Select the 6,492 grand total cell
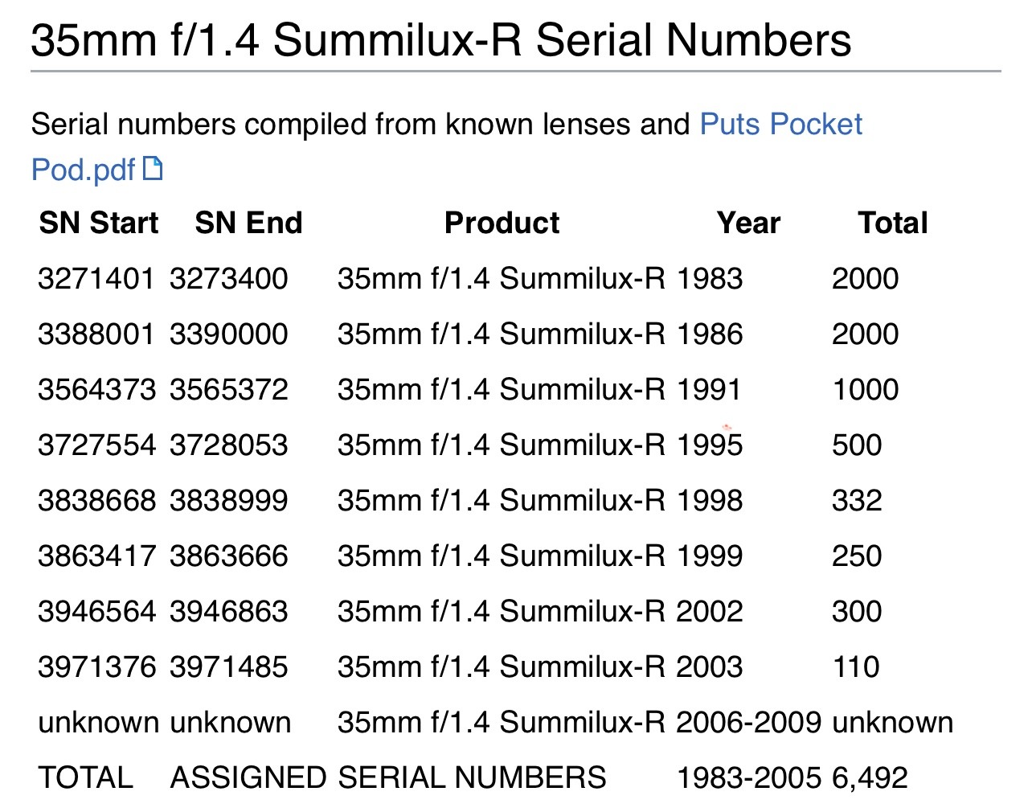Viewport: 1032px width, 812px height. (x=870, y=778)
